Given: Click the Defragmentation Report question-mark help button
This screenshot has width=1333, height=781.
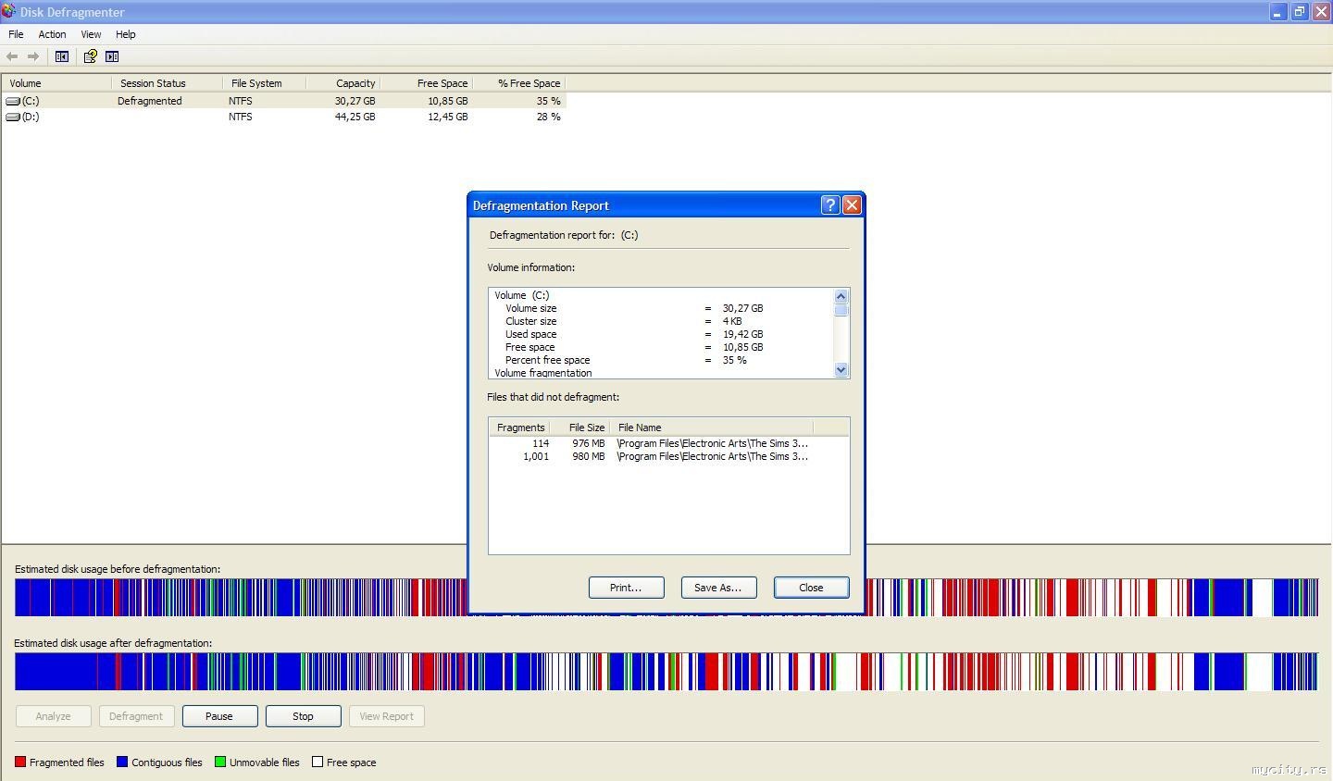Looking at the screenshot, I should click(x=830, y=205).
